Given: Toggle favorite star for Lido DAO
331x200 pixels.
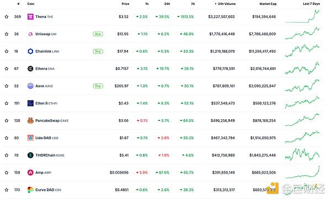Looking at the screenshot, I should click(7, 138).
